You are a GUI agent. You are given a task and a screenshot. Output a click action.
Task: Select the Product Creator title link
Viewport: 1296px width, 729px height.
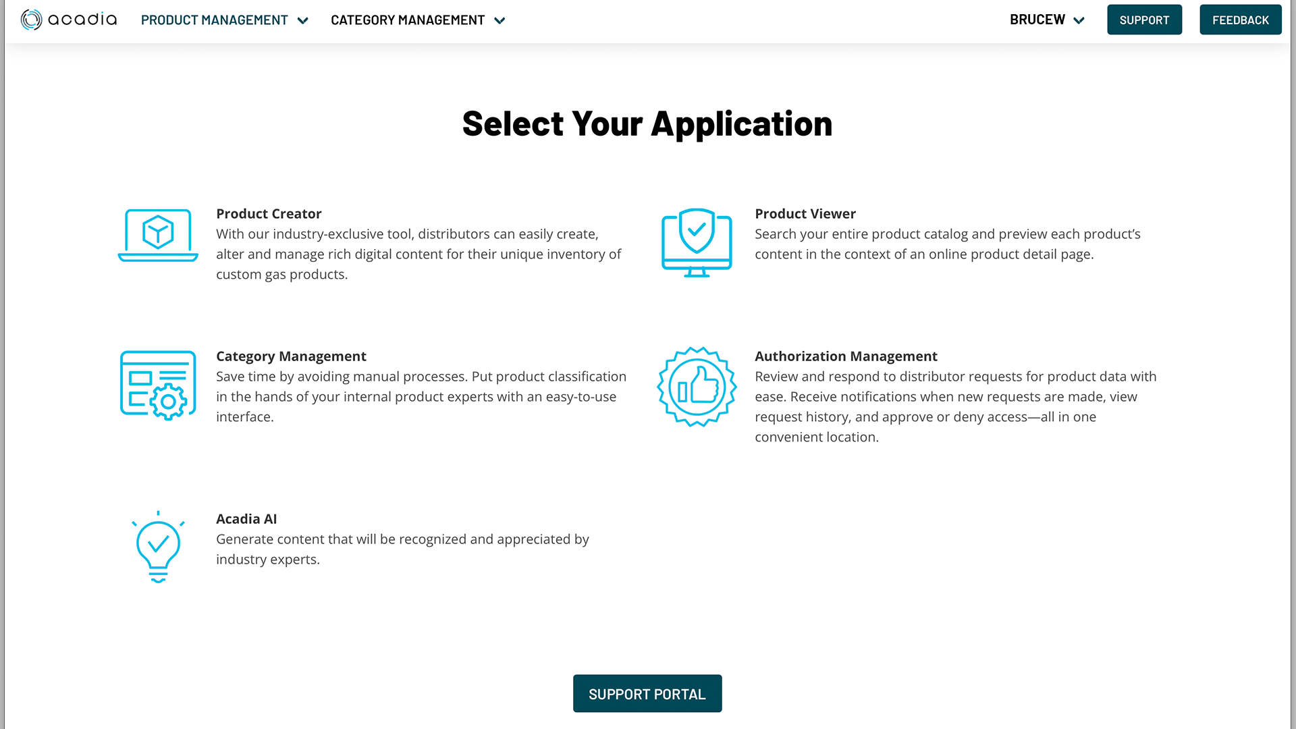pyautogui.click(x=269, y=214)
